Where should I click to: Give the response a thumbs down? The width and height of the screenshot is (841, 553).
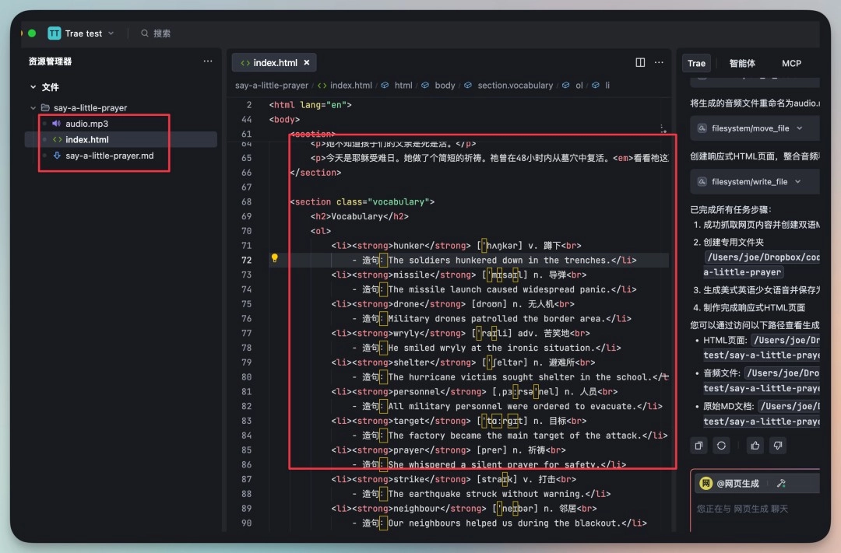(778, 446)
